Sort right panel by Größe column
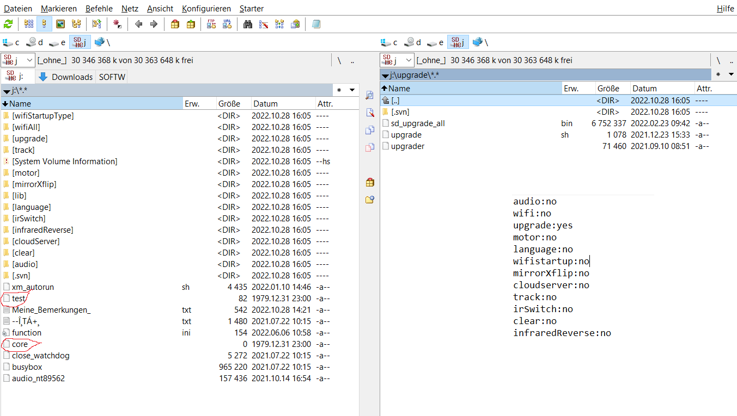The image size is (737, 416). (x=613, y=88)
